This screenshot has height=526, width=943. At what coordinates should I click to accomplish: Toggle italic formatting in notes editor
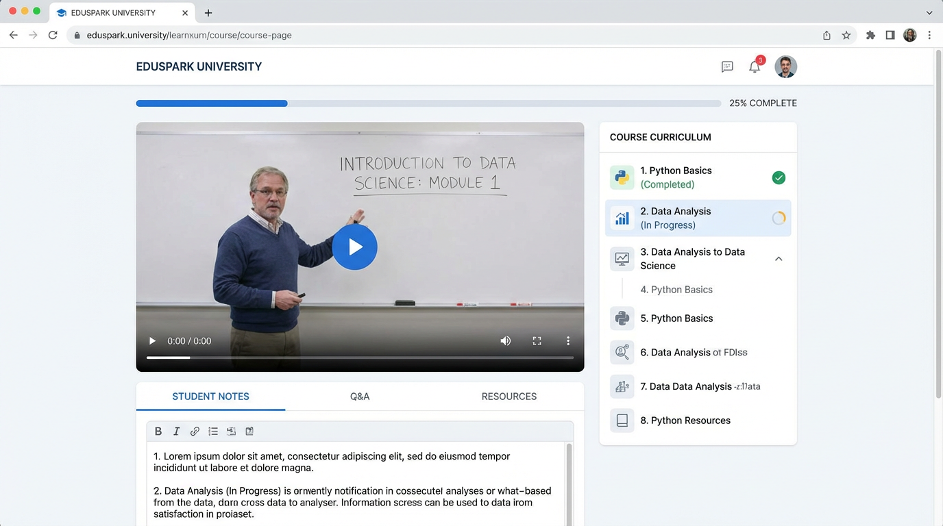point(176,431)
